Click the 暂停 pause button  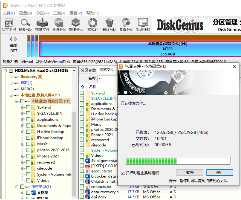(x=190, y=173)
